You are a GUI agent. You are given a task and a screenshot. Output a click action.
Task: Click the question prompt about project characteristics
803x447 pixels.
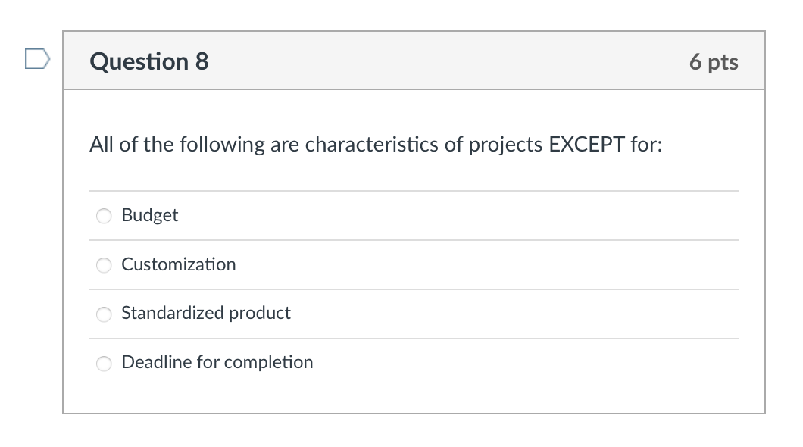[375, 144]
